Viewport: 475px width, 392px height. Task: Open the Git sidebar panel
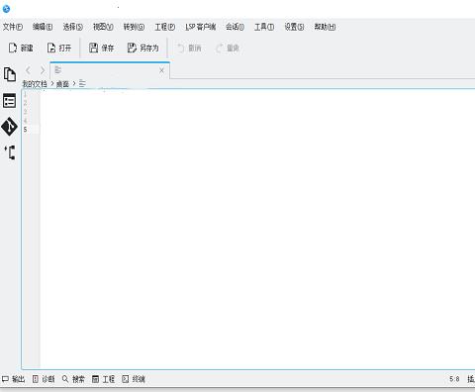coord(9,127)
